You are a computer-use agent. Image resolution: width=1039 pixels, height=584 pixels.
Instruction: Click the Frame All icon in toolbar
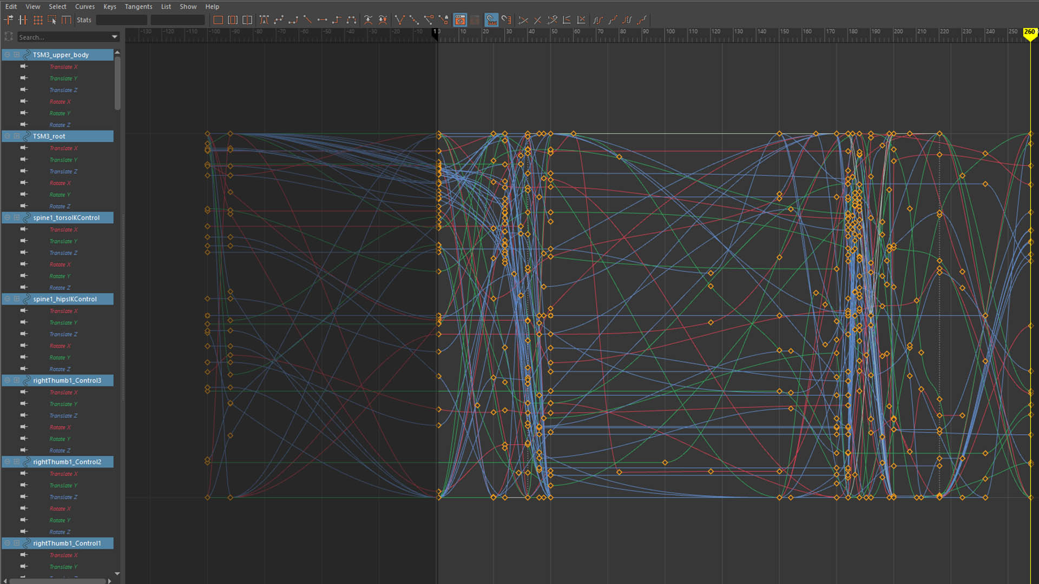tap(218, 20)
